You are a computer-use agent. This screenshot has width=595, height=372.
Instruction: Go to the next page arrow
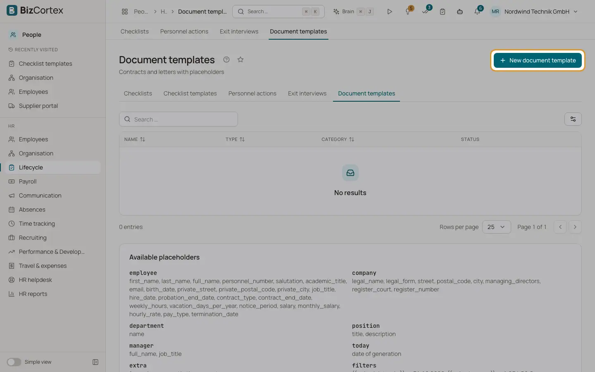tap(575, 227)
